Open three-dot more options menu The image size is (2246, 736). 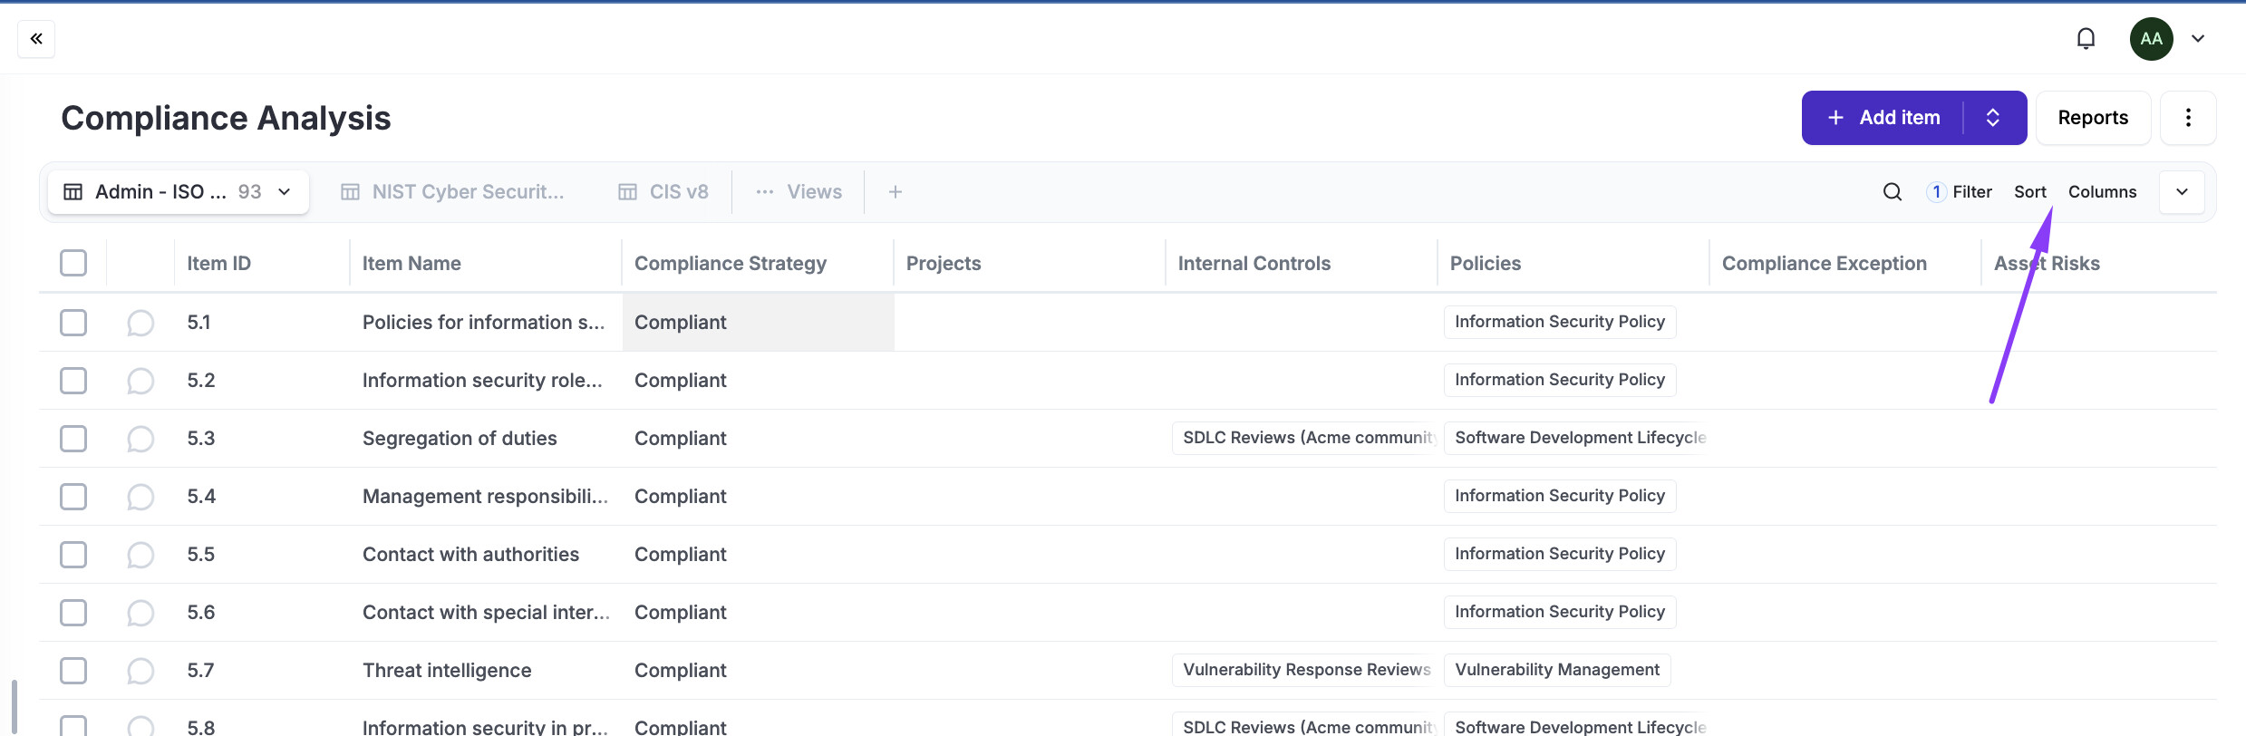(2187, 118)
